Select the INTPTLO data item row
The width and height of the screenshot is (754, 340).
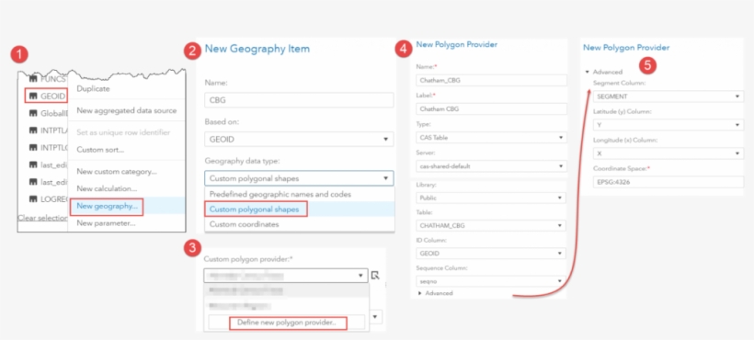pyautogui.click(x=47, y=147)
